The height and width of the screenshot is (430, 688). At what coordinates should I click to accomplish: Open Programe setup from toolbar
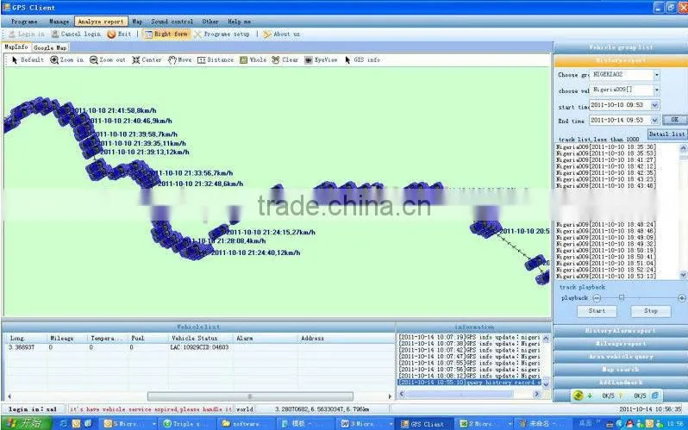[222, 34]
